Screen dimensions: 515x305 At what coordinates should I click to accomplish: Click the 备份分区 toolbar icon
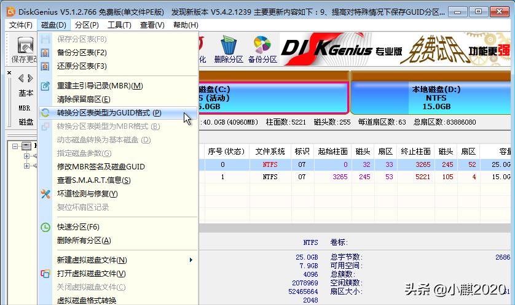point(262,49)
